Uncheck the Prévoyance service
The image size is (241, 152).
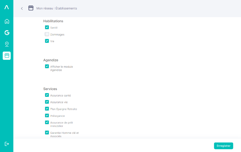pos(47,116)
